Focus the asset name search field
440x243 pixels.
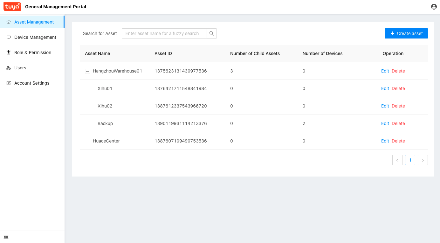tap(164, 33)
